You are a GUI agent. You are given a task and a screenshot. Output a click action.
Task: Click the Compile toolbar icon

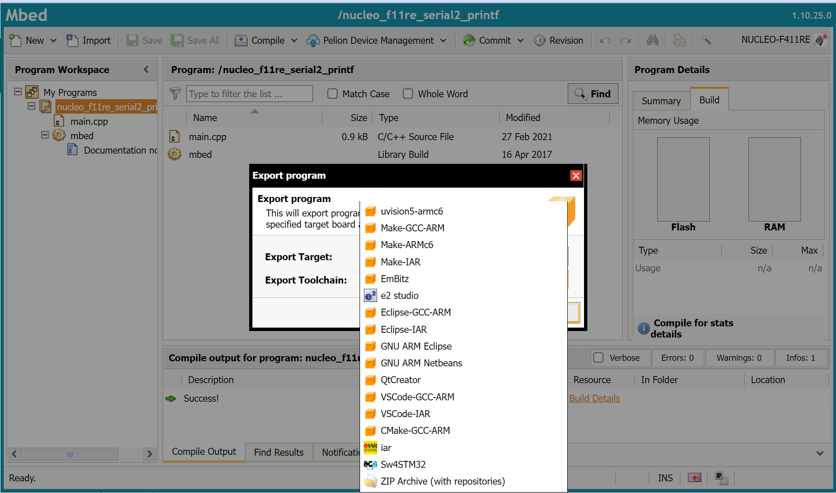click(241, 41)
